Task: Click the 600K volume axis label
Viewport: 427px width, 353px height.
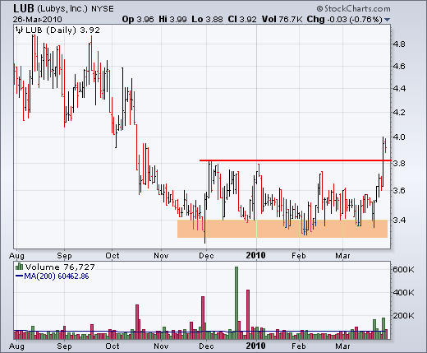Action: click(403, 269)
